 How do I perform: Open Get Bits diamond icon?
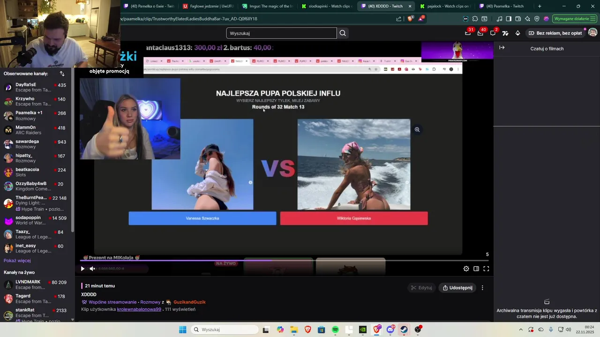tap(517, 33)
